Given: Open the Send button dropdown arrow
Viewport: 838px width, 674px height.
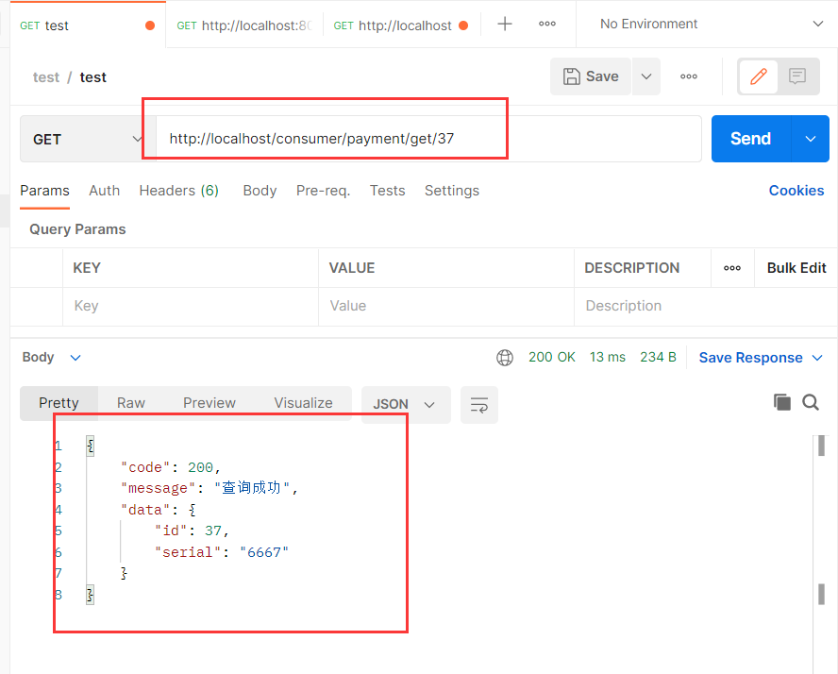Looking at the screenshot, I should click(811, 139).
